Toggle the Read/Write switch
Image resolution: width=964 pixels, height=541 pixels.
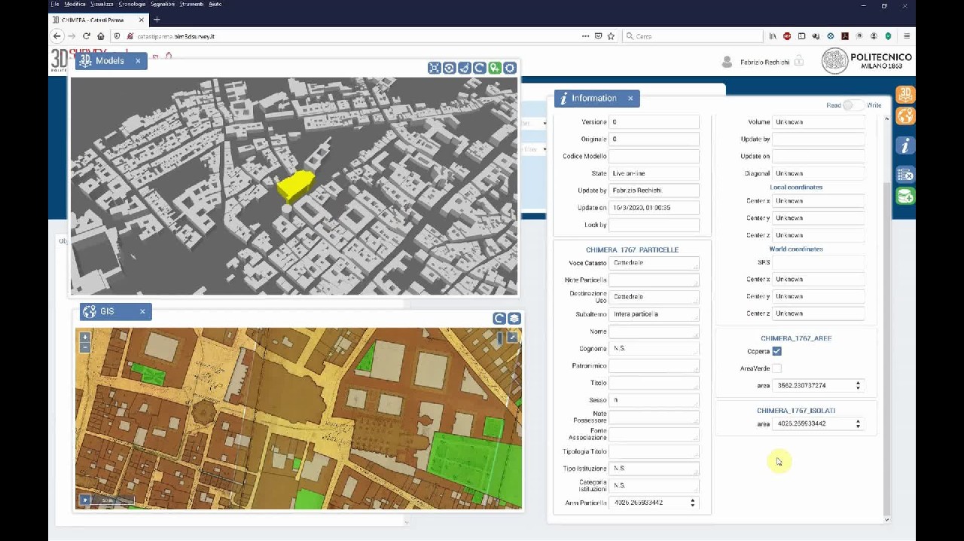853,105
